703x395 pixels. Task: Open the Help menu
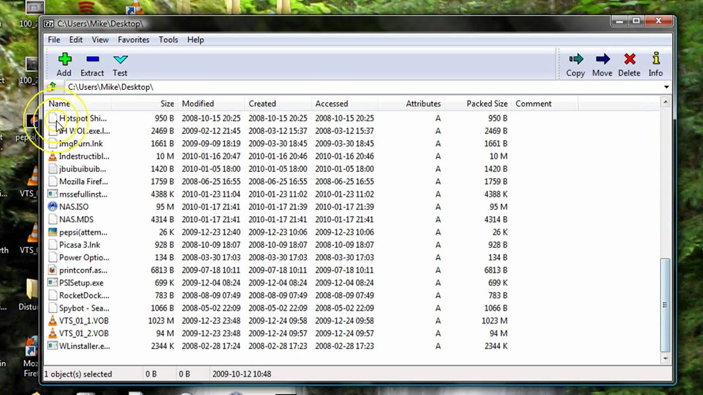pos(196,39)
